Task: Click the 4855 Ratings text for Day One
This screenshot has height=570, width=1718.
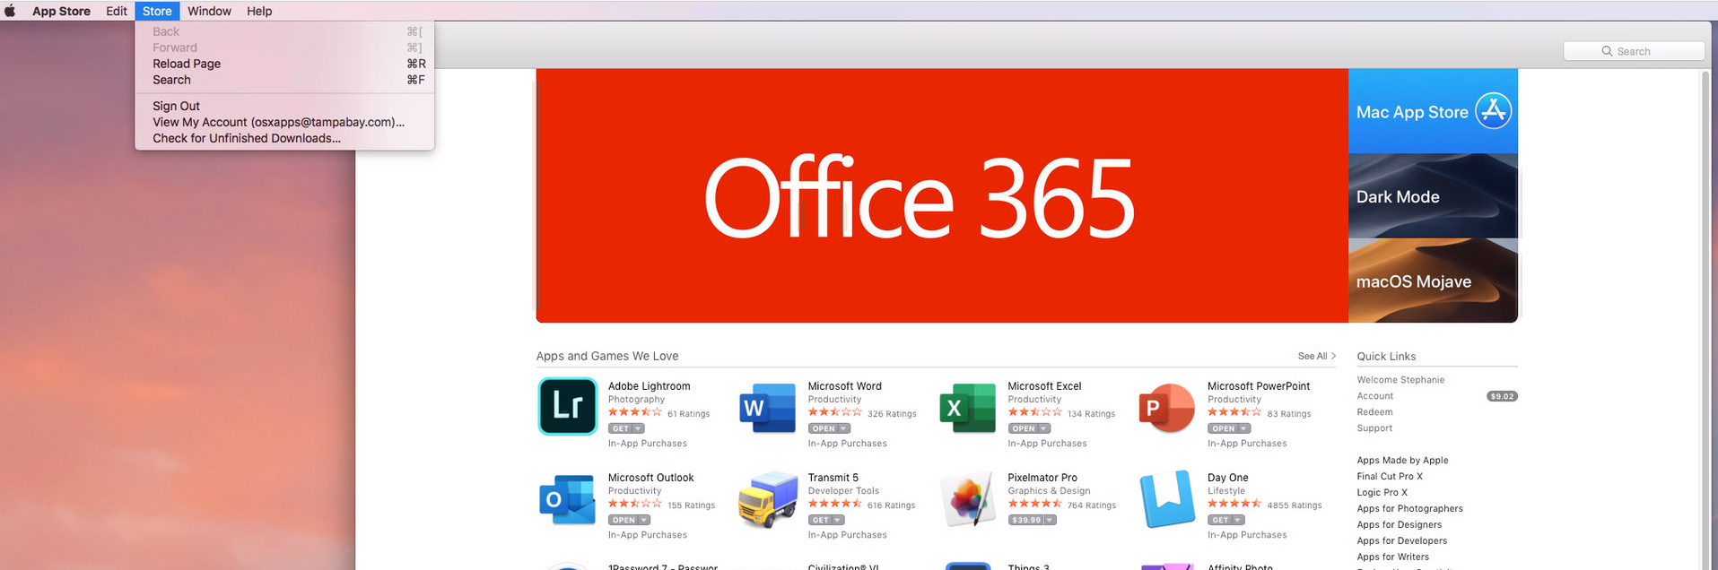Action: click(1294, 505)
